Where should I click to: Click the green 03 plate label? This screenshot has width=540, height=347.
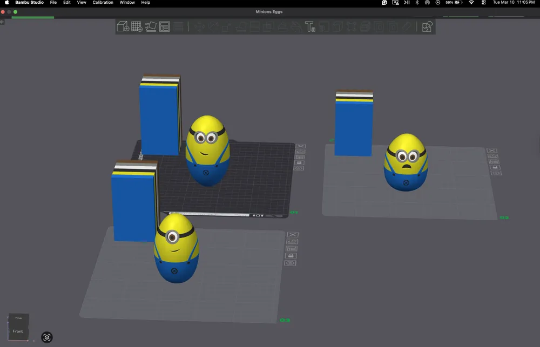coord(285,320)
